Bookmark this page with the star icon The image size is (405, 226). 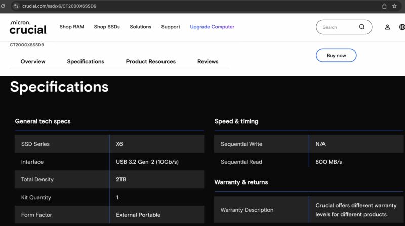click(394, 6)
